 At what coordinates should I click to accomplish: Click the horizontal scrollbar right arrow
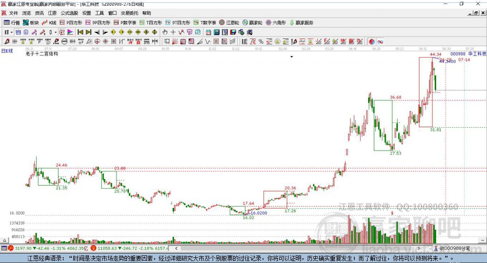tap(419, 248)
